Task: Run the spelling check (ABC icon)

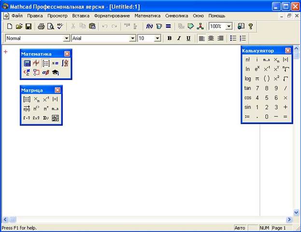Action: click(x=60, y=26)
